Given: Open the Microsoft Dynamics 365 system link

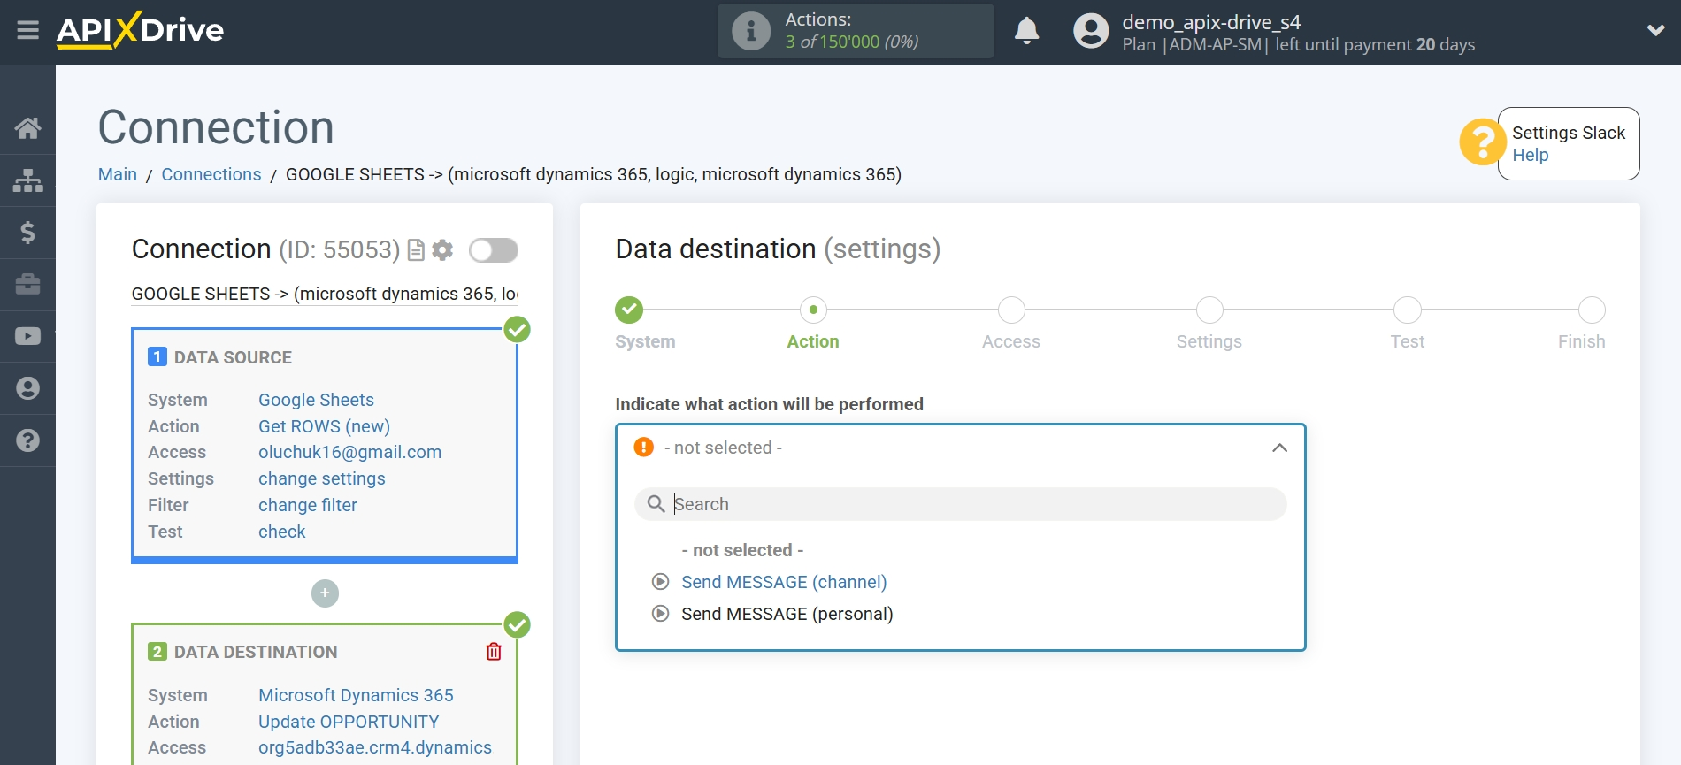Looking at the screenshot, I should click(x=356, y=695).
